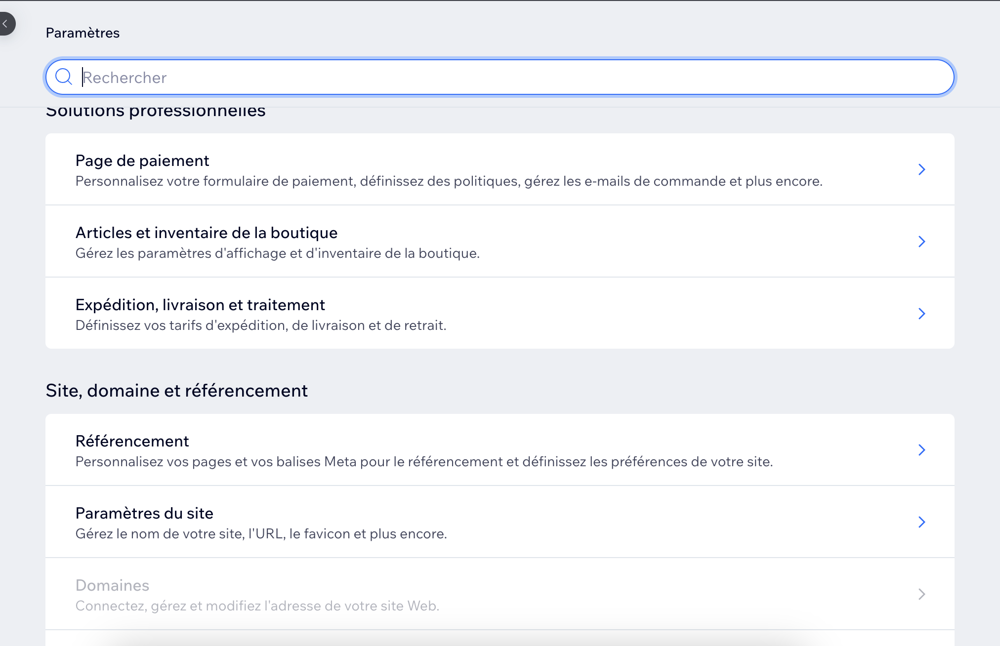Click the Meta tags description text
The height and width of the screenshot is (646, 1000).
424,462
